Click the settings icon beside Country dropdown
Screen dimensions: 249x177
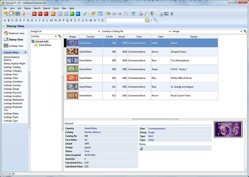(x=60, y=36)
